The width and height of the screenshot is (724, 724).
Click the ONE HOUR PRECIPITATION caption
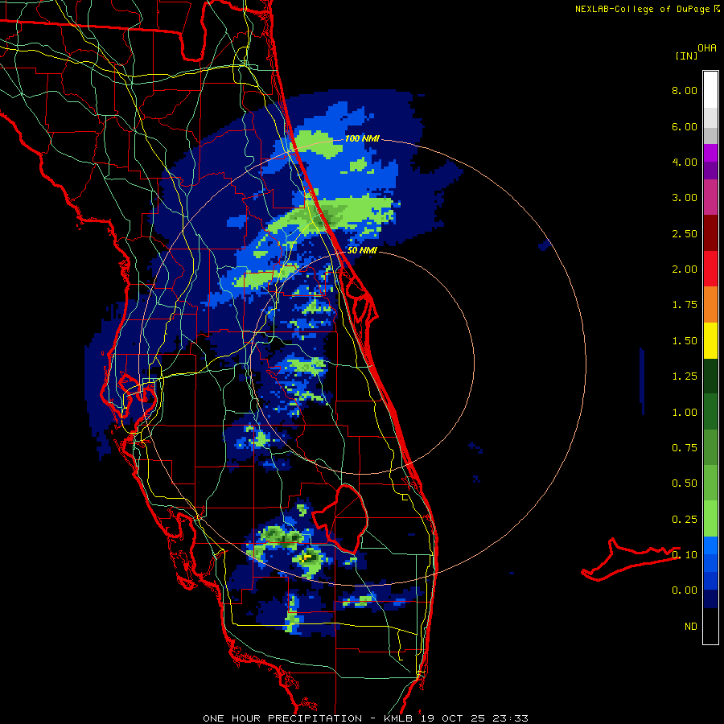tap(282, 718)
